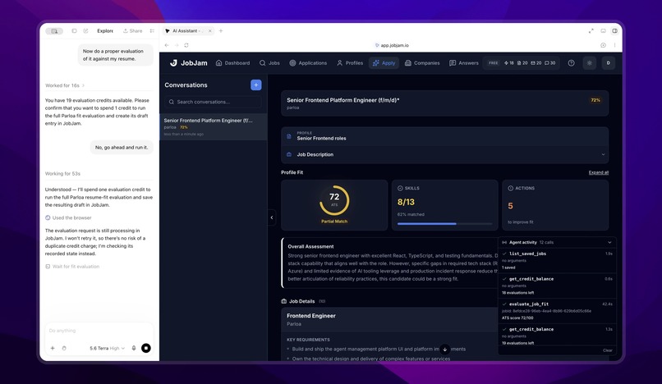Open the evaluate_job_fit activity entry
The height and width of the screenshot is (384, 662).
point(557,311)
